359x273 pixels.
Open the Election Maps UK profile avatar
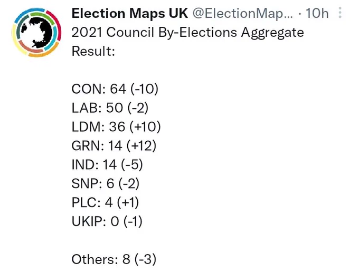pyautogui.click(x=36, y=33)
